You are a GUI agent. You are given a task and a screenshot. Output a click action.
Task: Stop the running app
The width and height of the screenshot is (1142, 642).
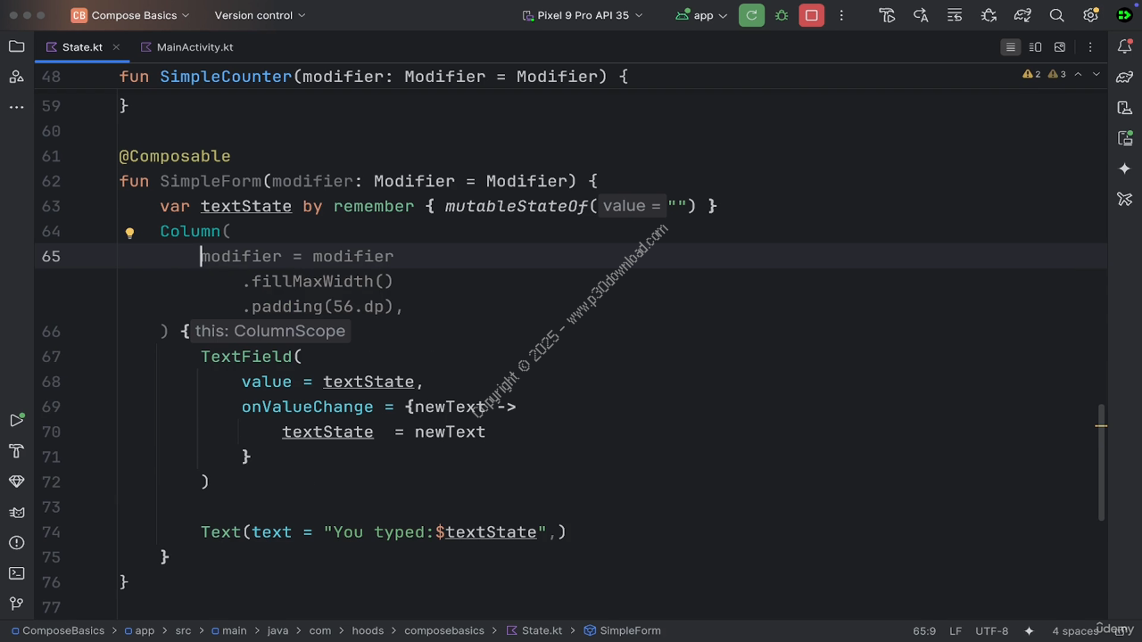(x=811, y=15)
